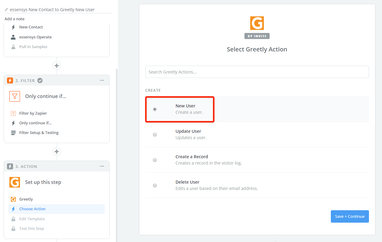Select the Delete User radio button
This screenshot has height=242, width=382.
tap(155, 185)
